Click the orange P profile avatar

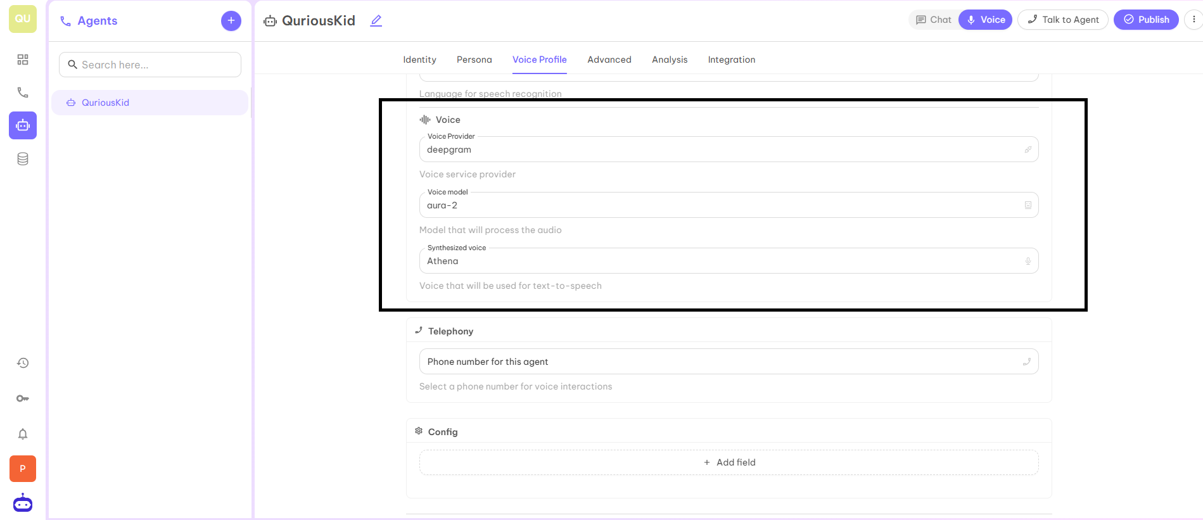pyautogui.click(x=23, y=469)
